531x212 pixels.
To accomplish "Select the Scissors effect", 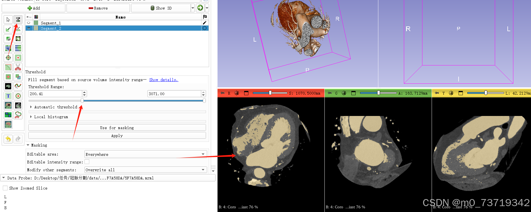I will 18,67.
